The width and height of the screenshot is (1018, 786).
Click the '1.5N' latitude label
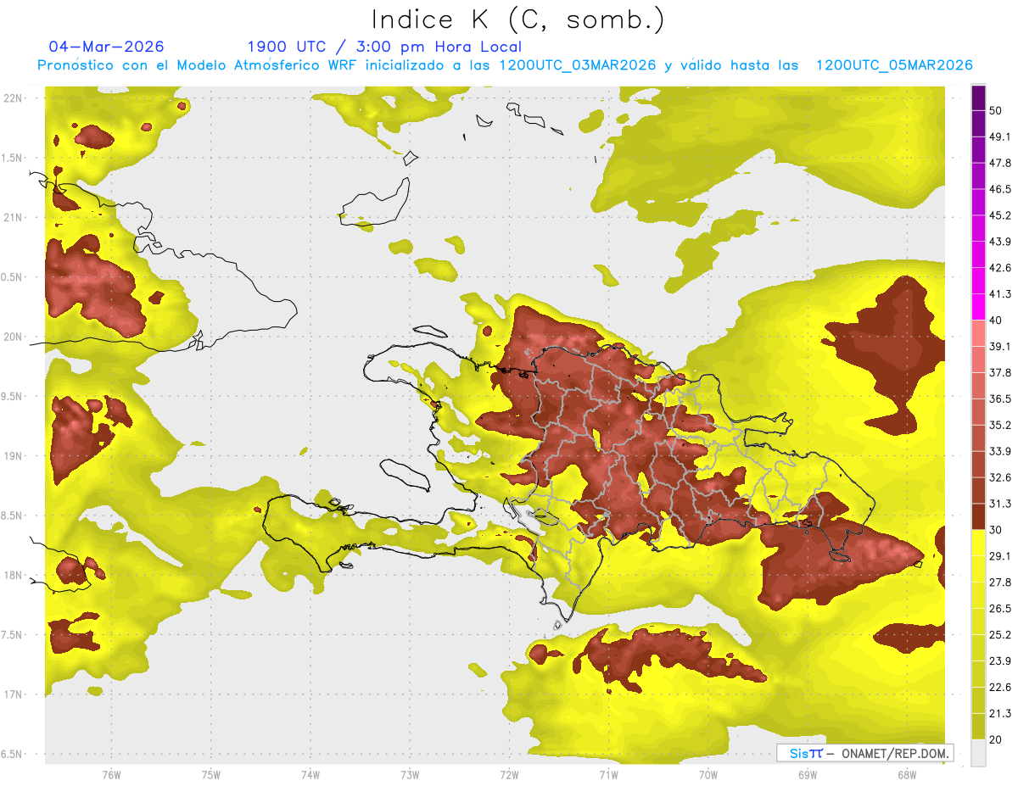pyautogui.click(x=13, y=158)
